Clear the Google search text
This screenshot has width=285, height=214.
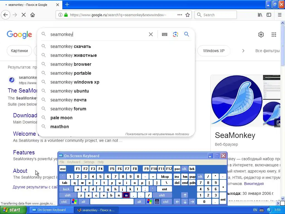pos(151,34)
